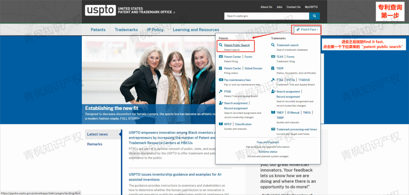Open the FULL STORY link on banner
Image resolution: width=409 pixels, height=195 pixels.
point(130,118)
